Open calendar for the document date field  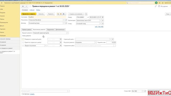click(103, 17)
